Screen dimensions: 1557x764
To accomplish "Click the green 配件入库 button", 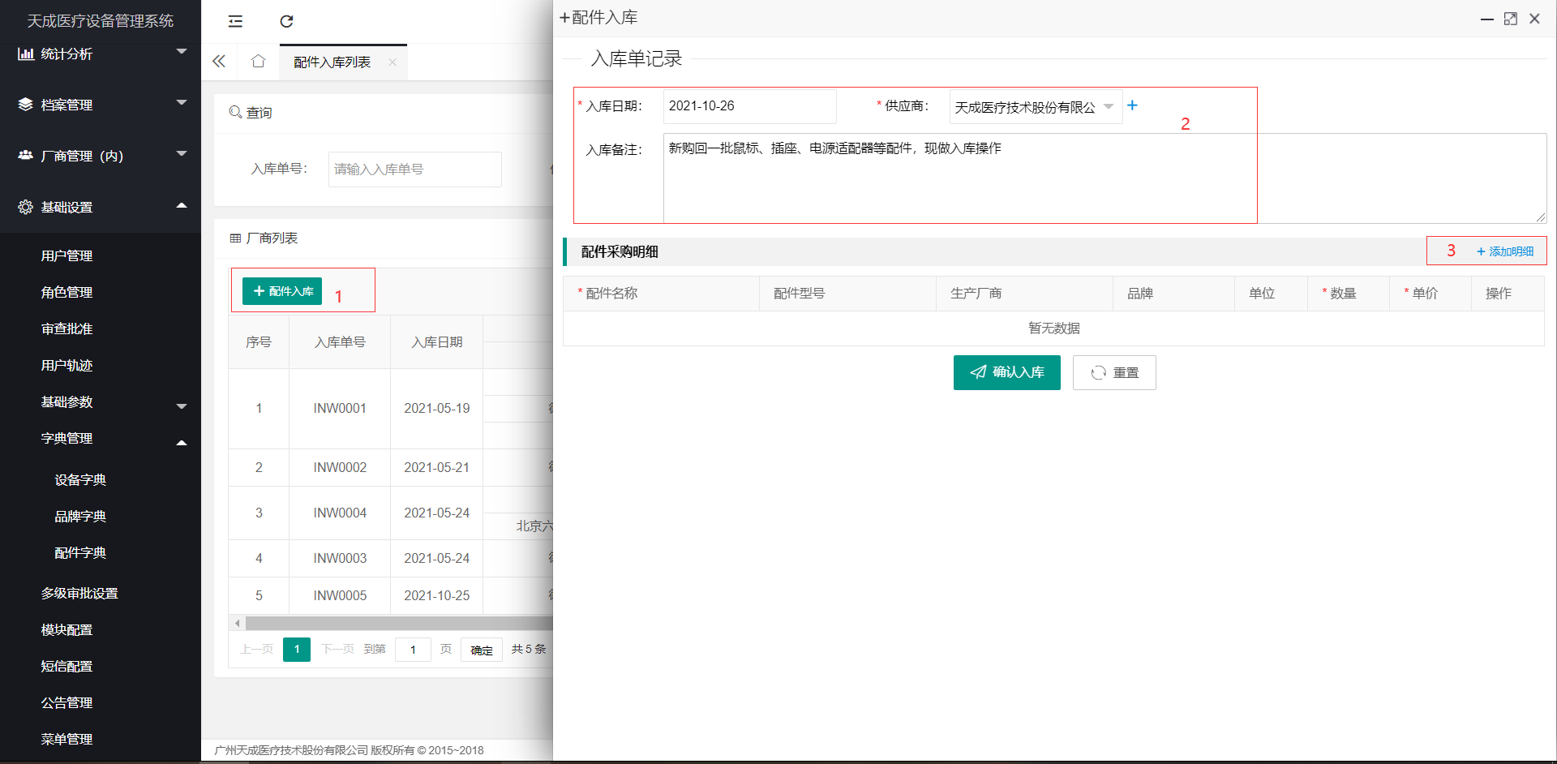I will click(x=282, y=291).
